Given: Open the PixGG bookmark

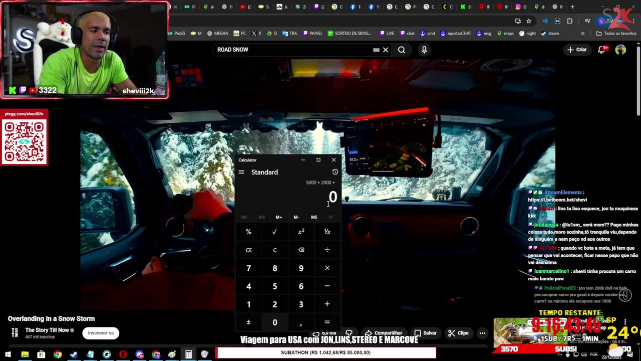Looking at the screenshot, I should 176,33.
